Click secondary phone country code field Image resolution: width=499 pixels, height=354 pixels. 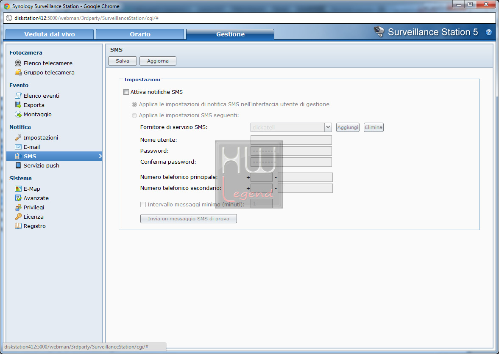click(x=262, y=188)
